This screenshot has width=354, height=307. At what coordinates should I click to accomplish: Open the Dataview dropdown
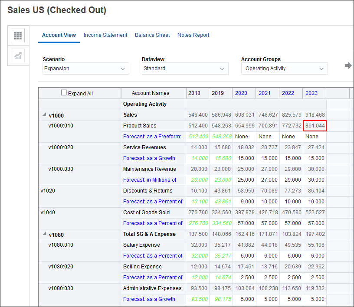coord(185,69)
